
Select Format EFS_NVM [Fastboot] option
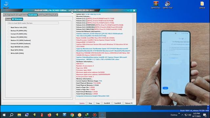19,44
